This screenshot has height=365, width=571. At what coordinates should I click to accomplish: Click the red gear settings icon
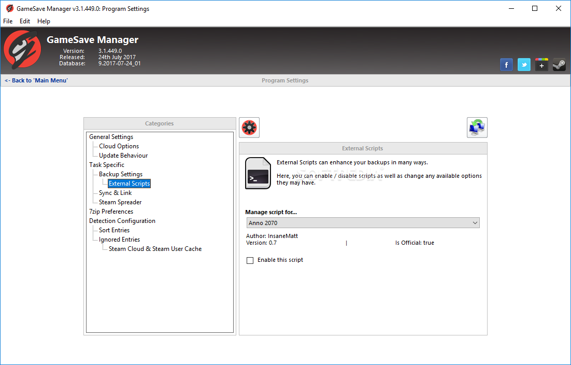tap(249, 128)
